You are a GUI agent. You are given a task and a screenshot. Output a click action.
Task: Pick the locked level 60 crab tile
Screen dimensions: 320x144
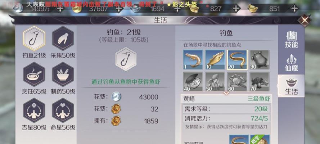click(x=237, y=81)
